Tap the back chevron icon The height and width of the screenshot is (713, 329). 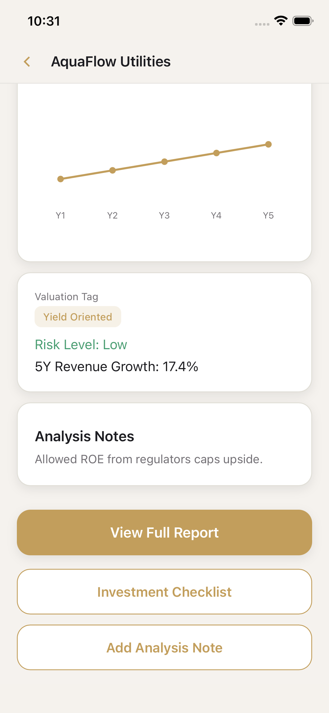27,62
